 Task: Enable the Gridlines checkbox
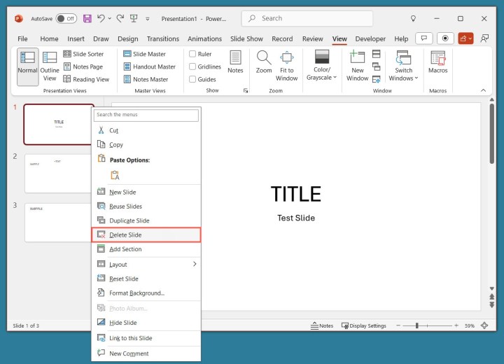[x=192, y=66]
